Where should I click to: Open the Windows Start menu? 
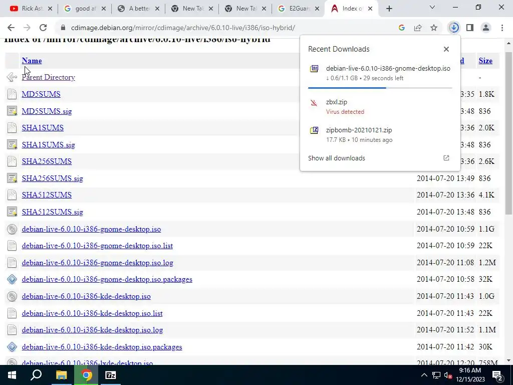[x=12, y=375]
